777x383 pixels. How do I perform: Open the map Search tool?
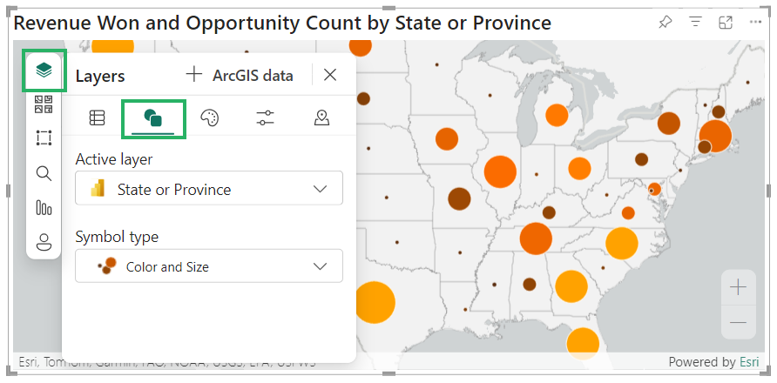click(x=44, y=173)
